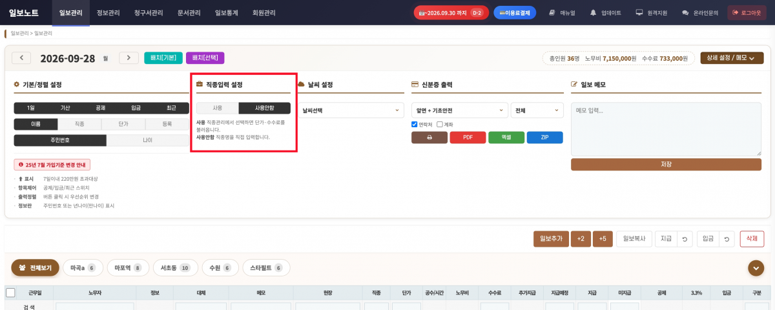Click the subscription expiry 2026.09.30 badge
Viewport: 775px width, 310px height.
point(451,12)
